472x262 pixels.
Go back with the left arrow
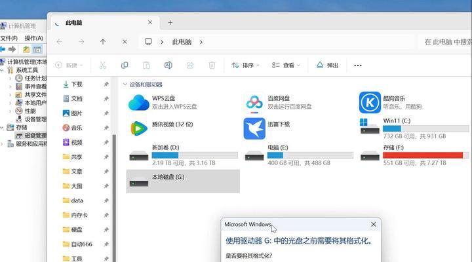[60, 42]
